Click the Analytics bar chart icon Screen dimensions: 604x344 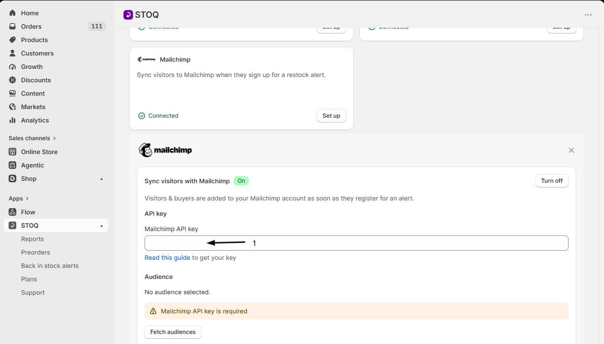(12, 120)
